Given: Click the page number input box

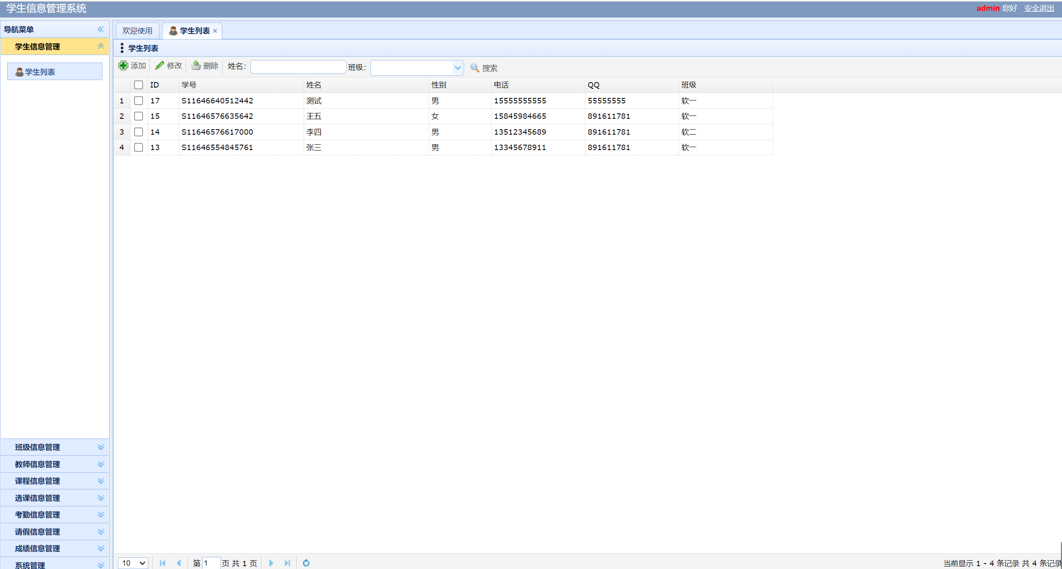Looking at the screenshot, I should click(211, 563).
